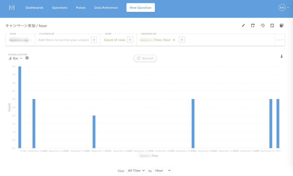Open visualization settings gear icon
The image size is (293, 176).
pyautogui.click(x=27, y=58)
